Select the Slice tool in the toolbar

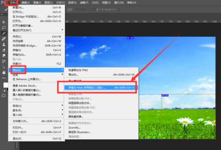(x=4, y=33)
